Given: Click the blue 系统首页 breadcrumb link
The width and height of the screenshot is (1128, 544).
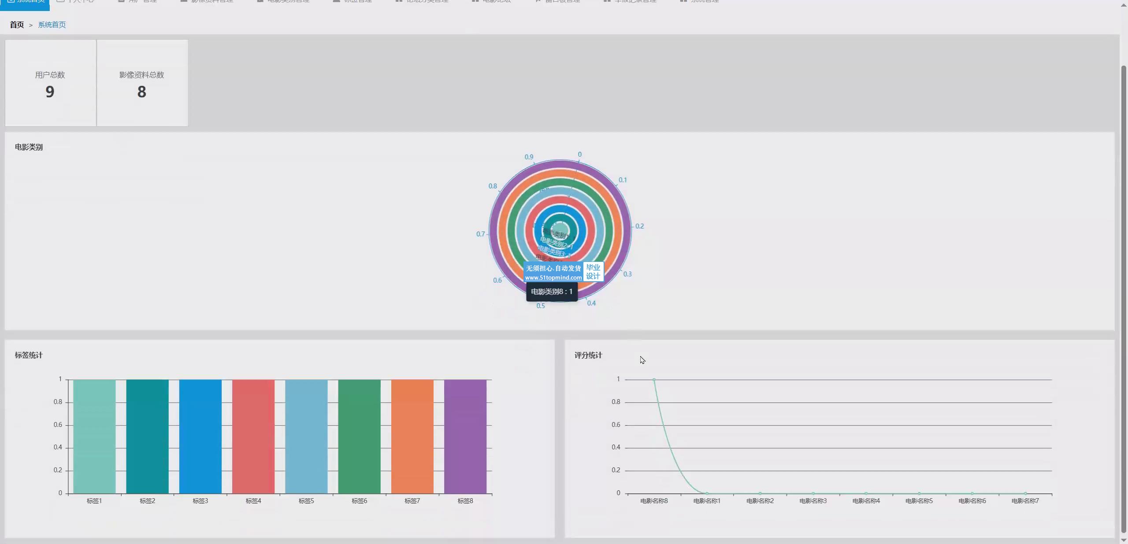Looking at the screenshot, I should (x=52, y=25).
